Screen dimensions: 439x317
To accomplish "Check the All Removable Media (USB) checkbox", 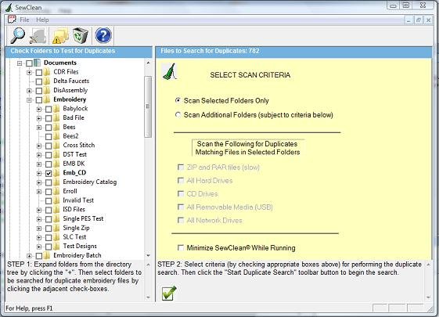I will [x=181, y=207].
